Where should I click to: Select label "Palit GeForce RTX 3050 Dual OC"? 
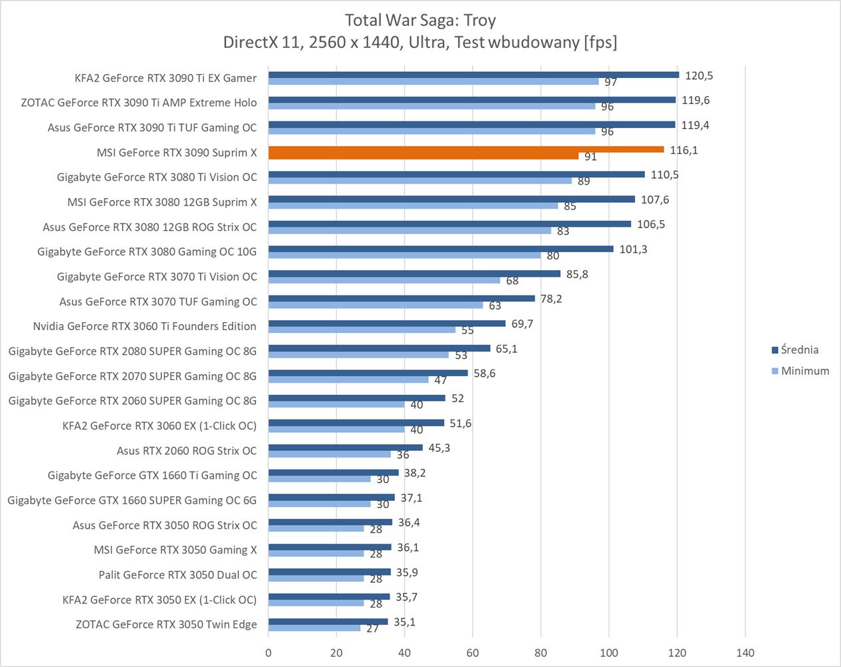178,574
